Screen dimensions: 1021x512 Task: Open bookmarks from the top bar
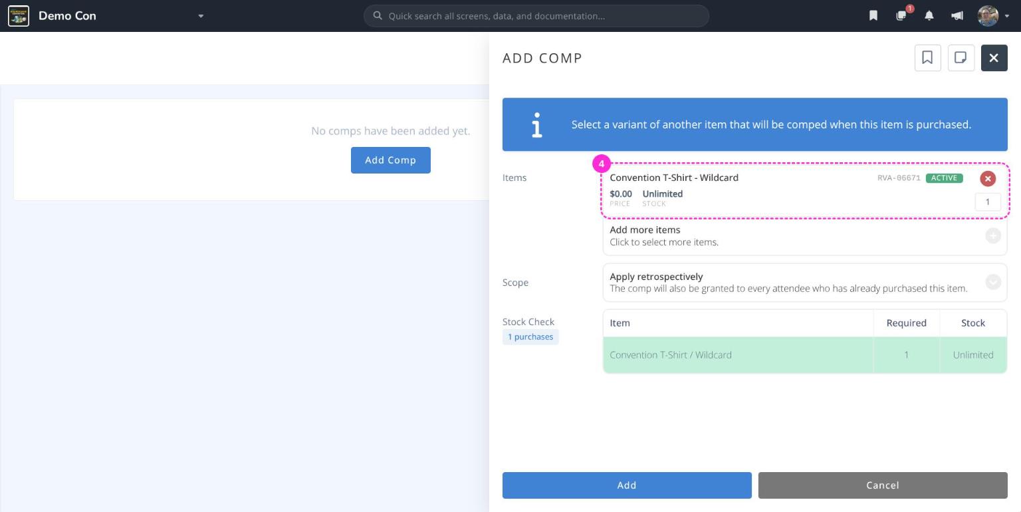coord(873,16)
